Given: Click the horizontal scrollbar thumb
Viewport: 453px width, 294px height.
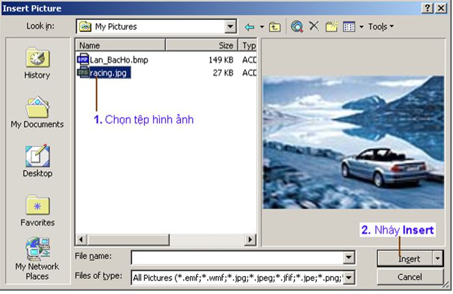Looking at the screenshot, I should (128, 239).
